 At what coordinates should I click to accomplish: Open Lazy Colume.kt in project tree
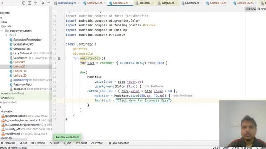[23, 53]
